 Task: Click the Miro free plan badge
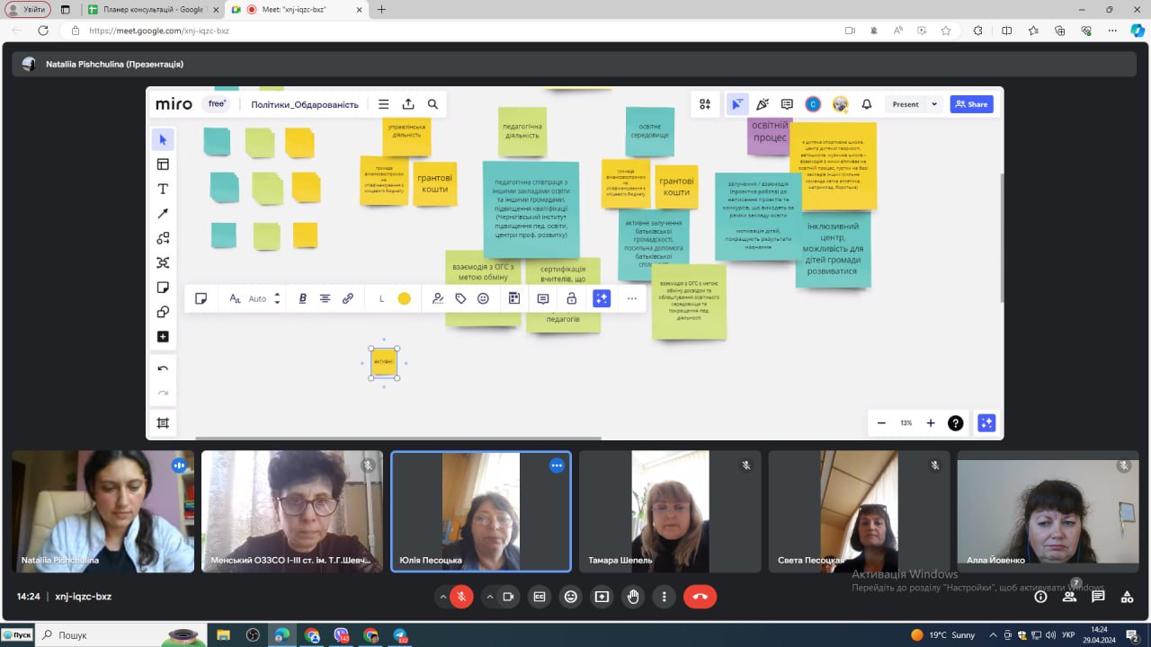(x=217, y=103)
